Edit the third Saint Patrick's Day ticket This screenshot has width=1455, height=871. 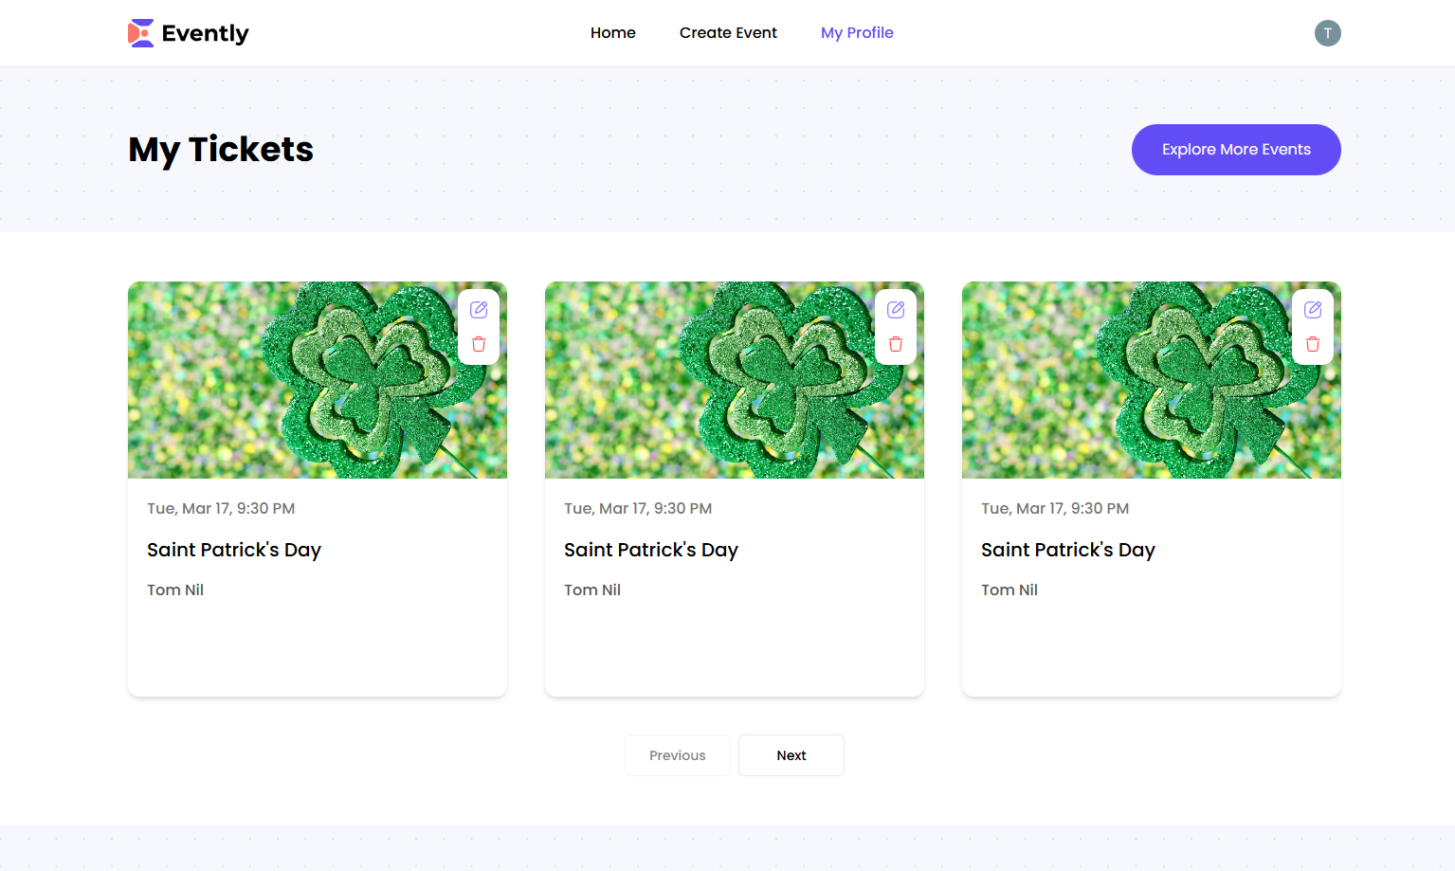(x=1313, y=310)
